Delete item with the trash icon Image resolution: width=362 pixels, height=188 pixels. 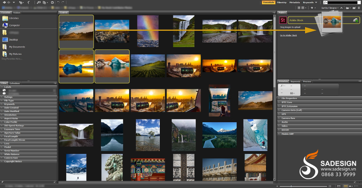359,8
